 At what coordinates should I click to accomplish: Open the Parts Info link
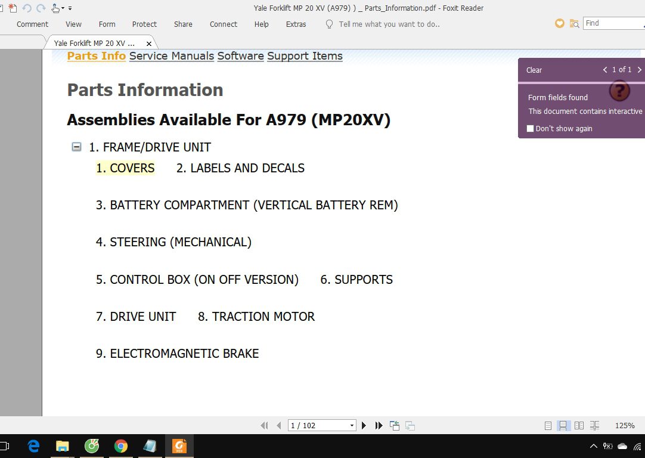[96, 56]
